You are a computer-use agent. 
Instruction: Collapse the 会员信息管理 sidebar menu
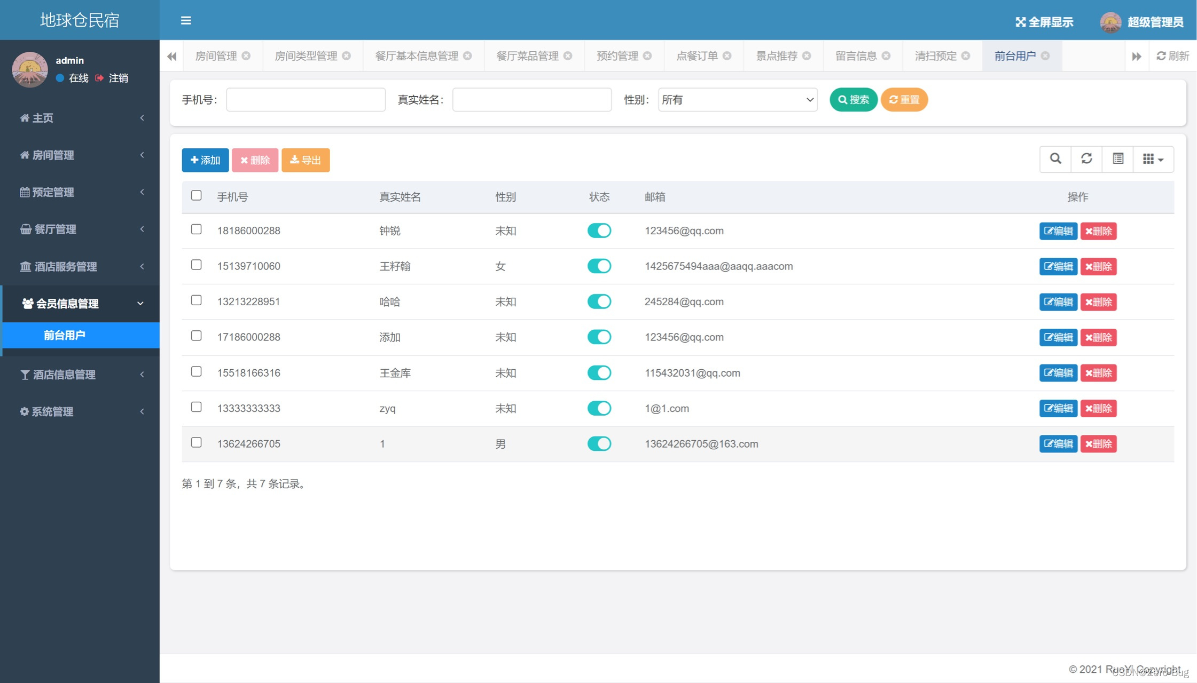coord(80,304)
